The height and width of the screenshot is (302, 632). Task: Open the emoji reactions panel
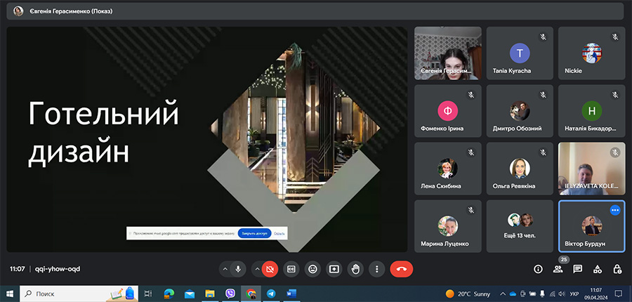(312, 269)
